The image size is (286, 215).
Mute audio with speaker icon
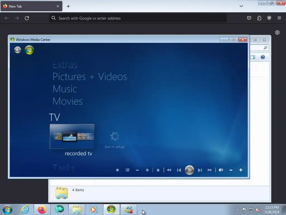tap(221, 170)
